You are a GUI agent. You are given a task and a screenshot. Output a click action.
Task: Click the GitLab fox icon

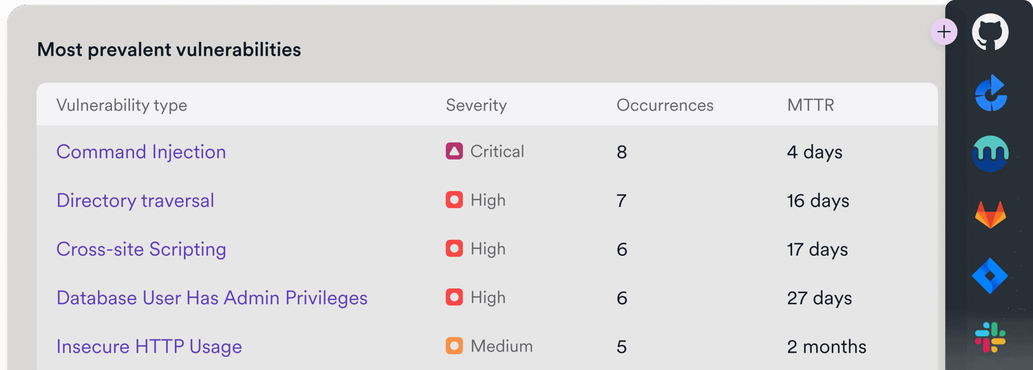pyautogui.click(x=990, y=215)
